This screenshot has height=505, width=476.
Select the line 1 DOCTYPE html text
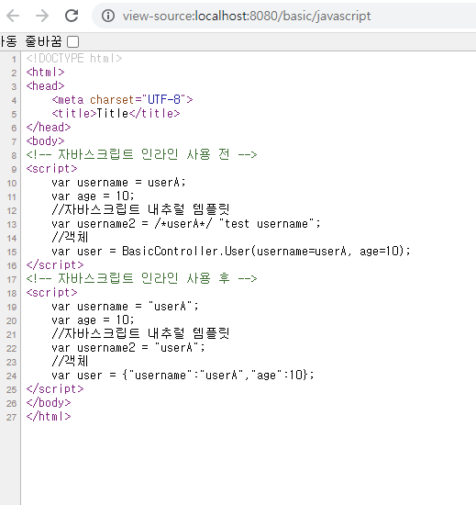74,58
